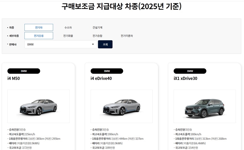Click the BMW badge on iX1 xDrive30 card
This screenshot has height=150, width=244.
coord(190,71)
